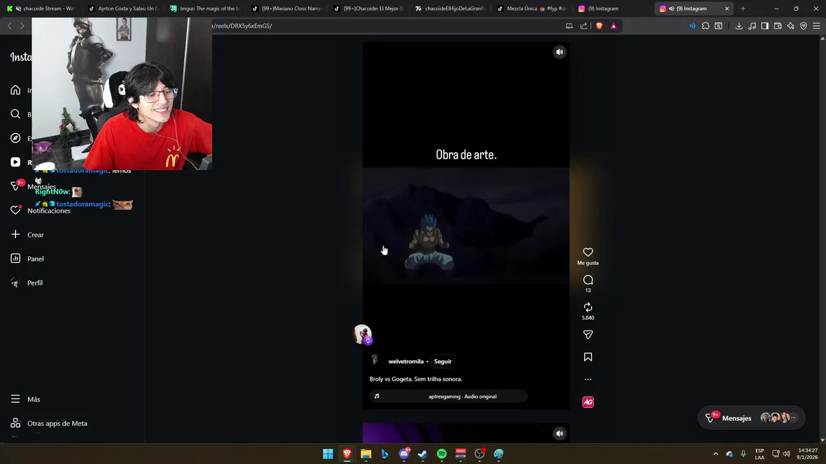This screenshot has height=464, width=826.
Task: Open Spotify from the taskbar
Action: click(x=441, y=454)
